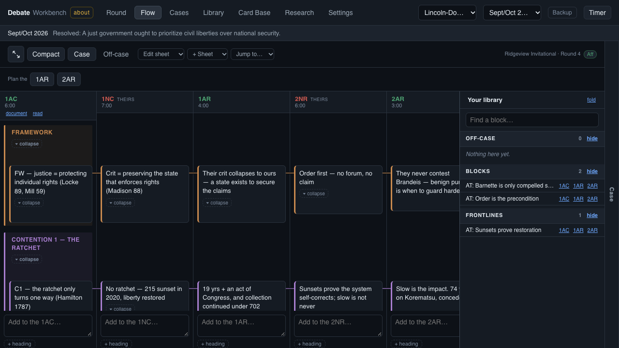Hide the Frontlines library section
The image size is (619, 348).
[592, 215]
